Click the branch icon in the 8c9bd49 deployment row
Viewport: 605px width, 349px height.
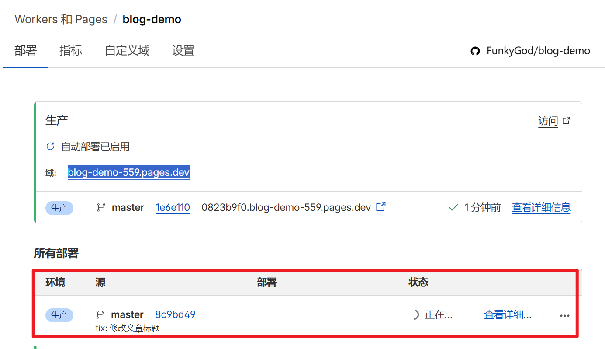tap(100, 314)
